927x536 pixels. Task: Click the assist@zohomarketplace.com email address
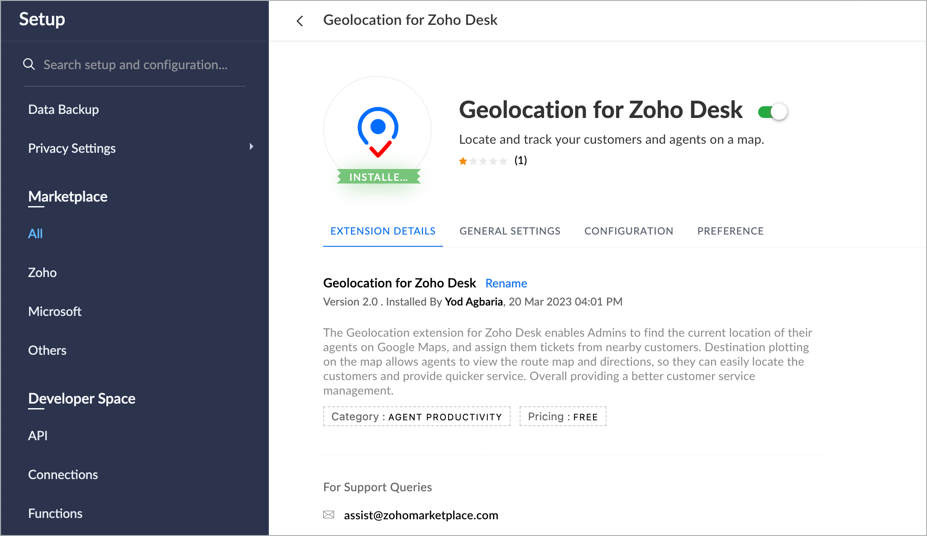[421, 515]
